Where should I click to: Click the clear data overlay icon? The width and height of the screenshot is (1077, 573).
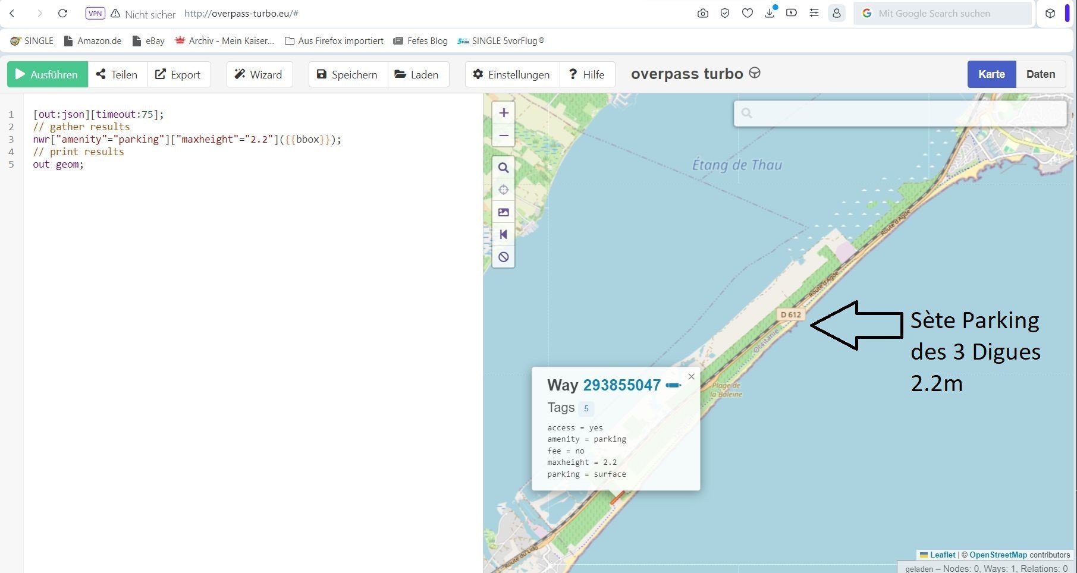tap(503, 257)
